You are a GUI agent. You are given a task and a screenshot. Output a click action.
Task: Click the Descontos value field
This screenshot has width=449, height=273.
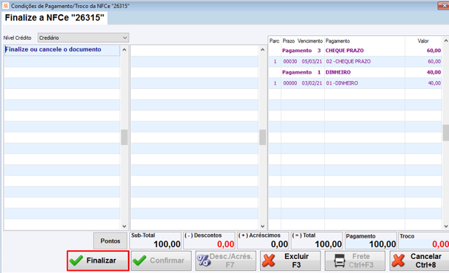tap(209, 241)
